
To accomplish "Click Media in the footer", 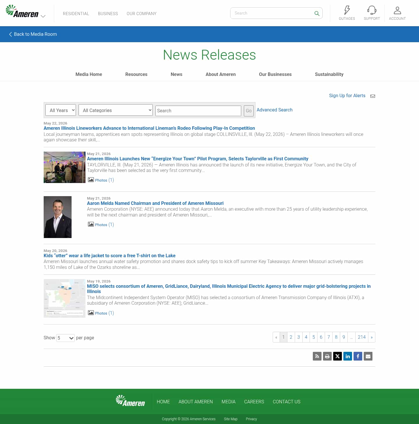I will point(228,402).
